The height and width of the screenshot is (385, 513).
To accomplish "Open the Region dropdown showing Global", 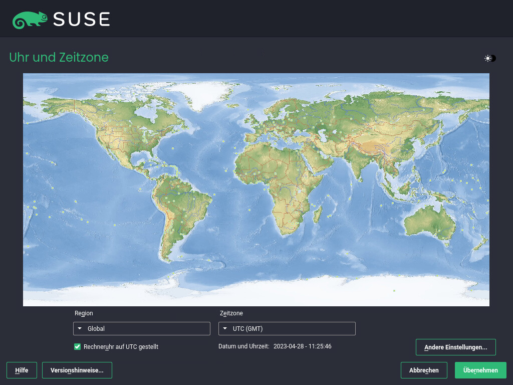I will tap(141, 329).
